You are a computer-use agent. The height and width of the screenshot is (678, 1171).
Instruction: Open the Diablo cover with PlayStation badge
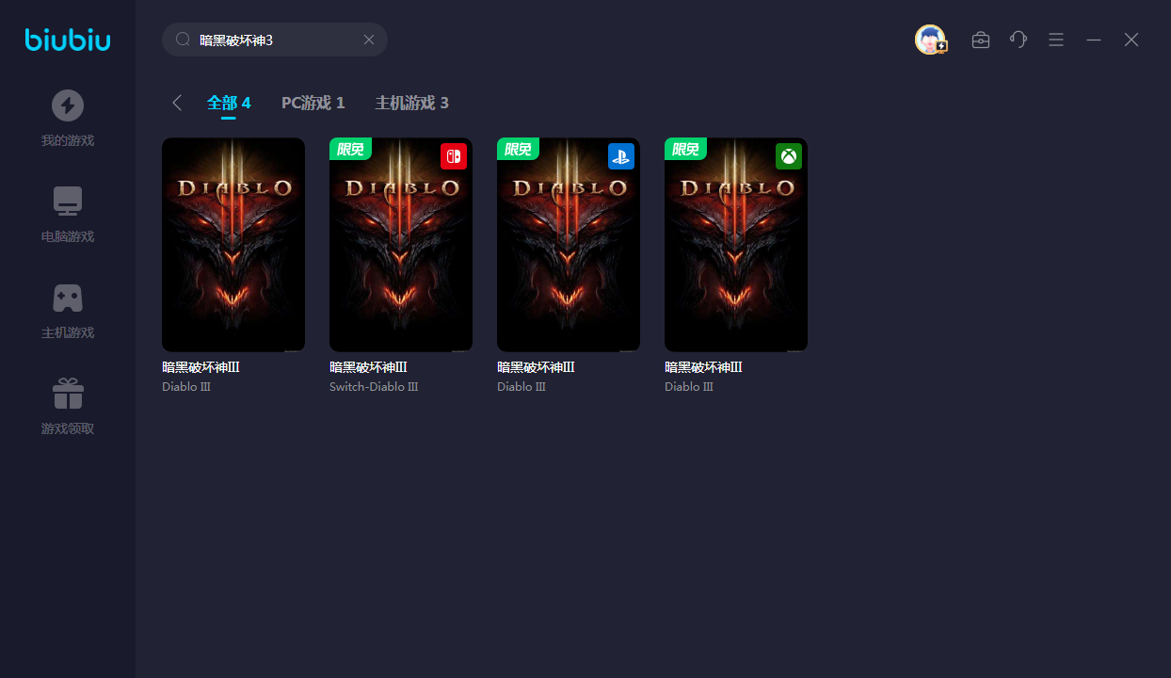pyautogui.click(x=569, y=245)
